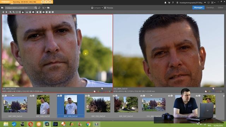226x127 pixels.
Task: Click the folder icon next to sort
Action: 48,8
